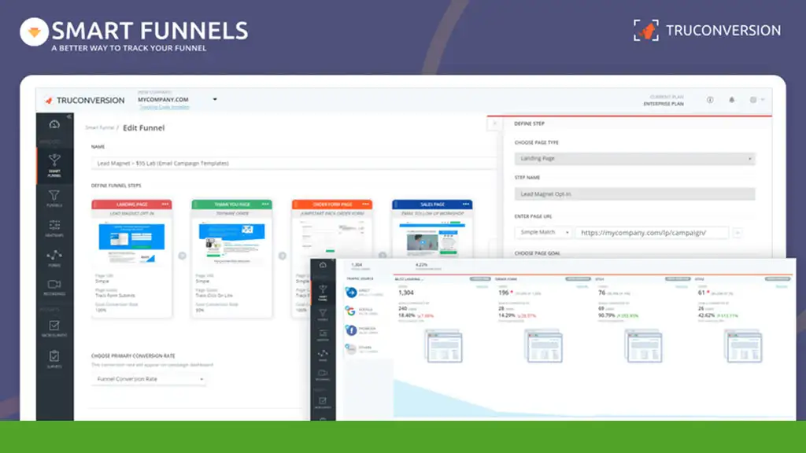
Task: Click the green THANK YOU PAGE card header
Action: coord(232,204)
